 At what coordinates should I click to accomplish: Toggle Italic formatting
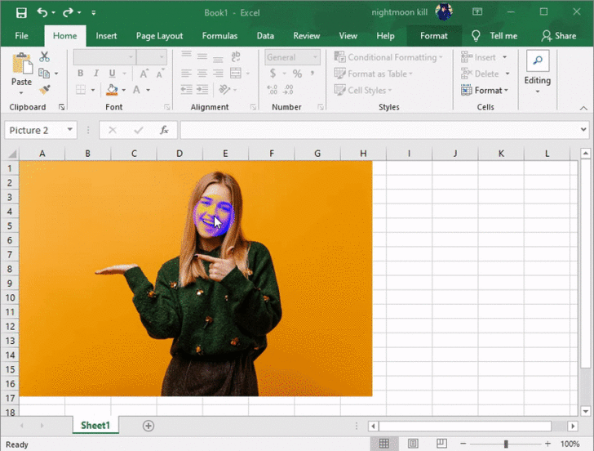[x=96, y=74]
